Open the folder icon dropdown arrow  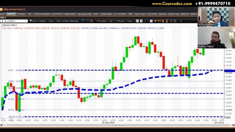(x=95, y=21)
